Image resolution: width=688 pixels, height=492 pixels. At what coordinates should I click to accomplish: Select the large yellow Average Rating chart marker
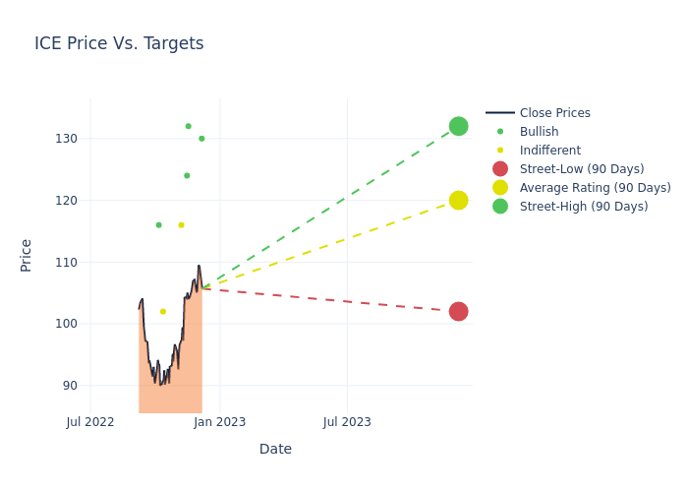(458, 201)
